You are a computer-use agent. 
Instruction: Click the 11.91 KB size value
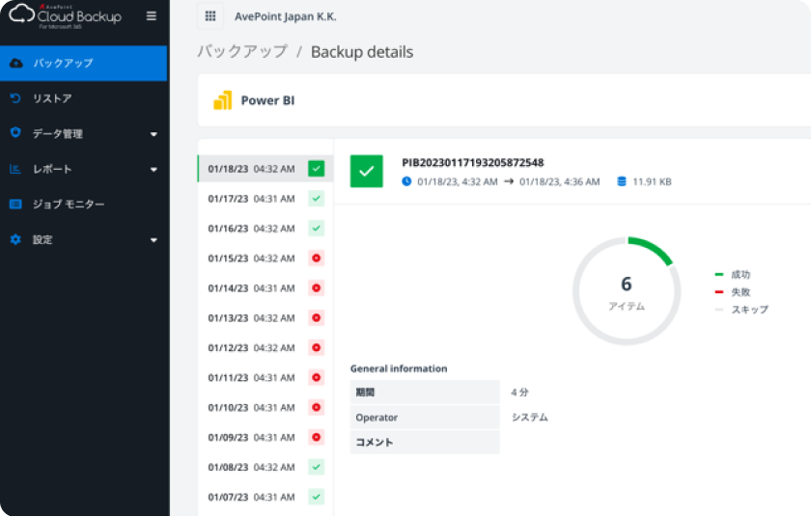[x=652, y=181]
